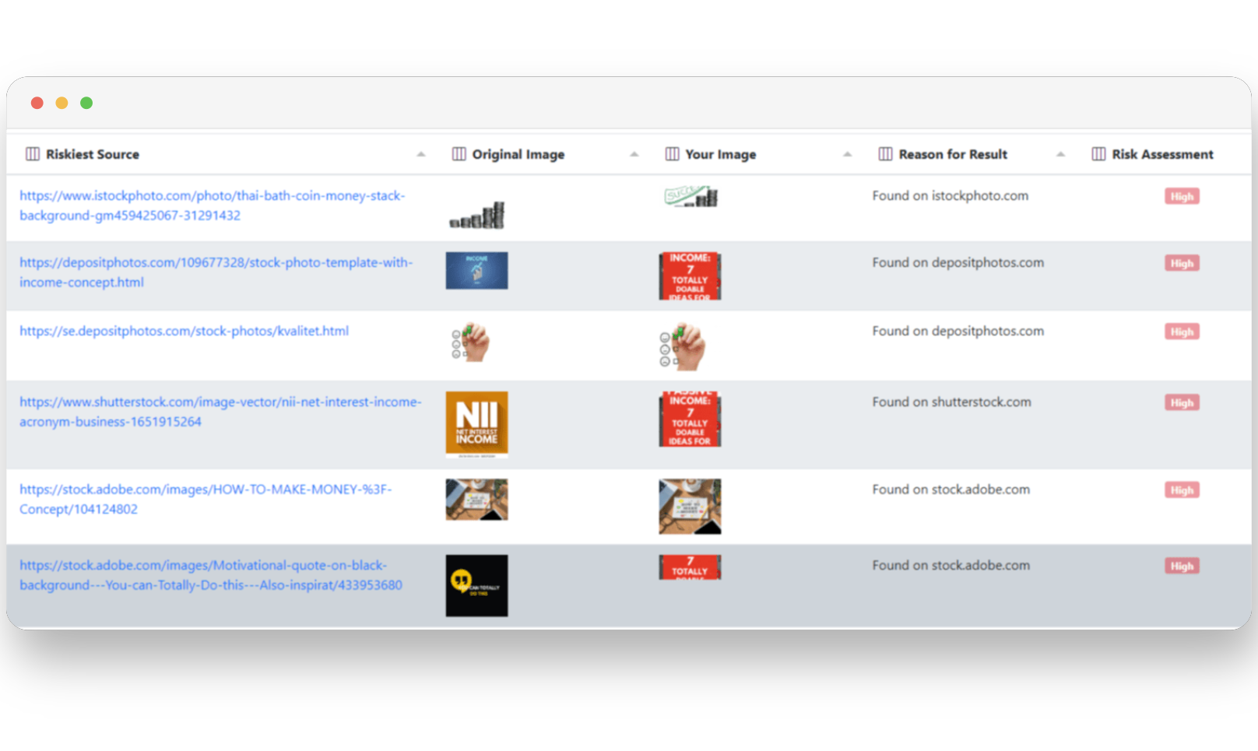The image size is (1258, 751).
Task: Click the column icon beside Riskiest Source
Action: (x=33, y=154)
